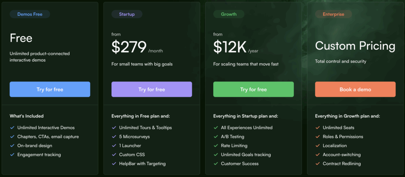
Task: Click the orange Book a demo button
Action: point(355,89)
